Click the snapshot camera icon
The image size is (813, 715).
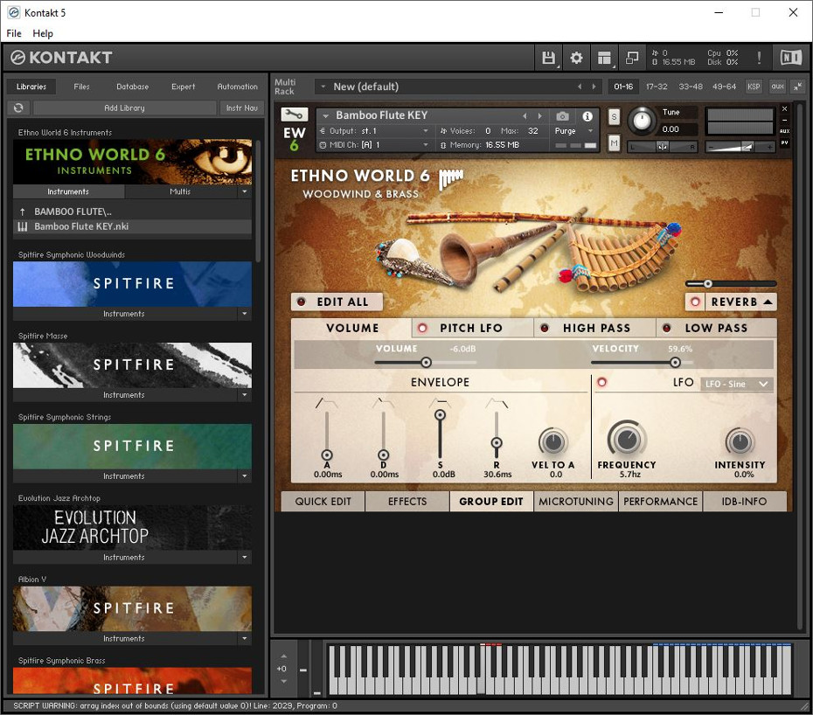(x=563, y=116)
